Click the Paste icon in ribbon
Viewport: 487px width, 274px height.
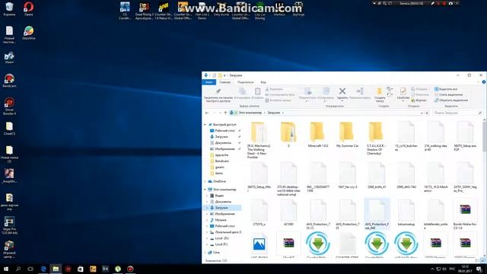click(257, 91)
